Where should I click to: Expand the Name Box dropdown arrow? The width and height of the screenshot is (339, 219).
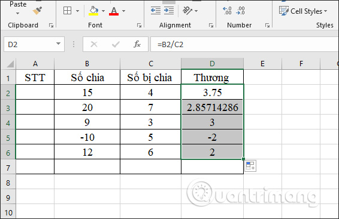[x=58, y=44]
